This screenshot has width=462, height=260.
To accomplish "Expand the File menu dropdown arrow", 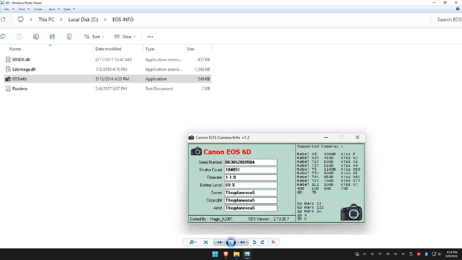I will pyautogui.click(x=13, y=9).
